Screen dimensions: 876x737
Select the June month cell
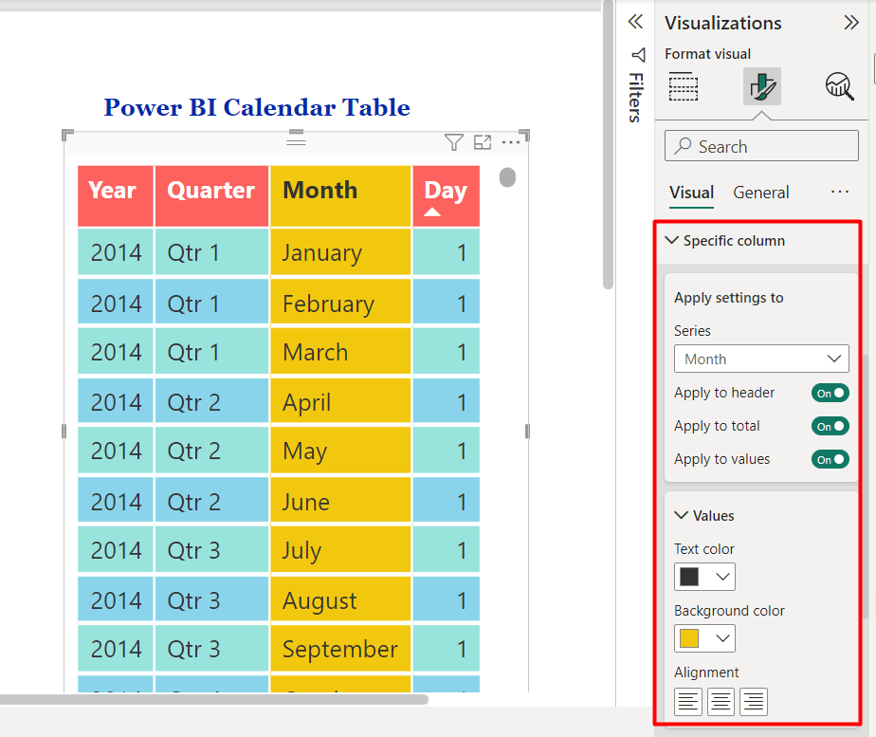pyautogui.click(x=340, y=501)
